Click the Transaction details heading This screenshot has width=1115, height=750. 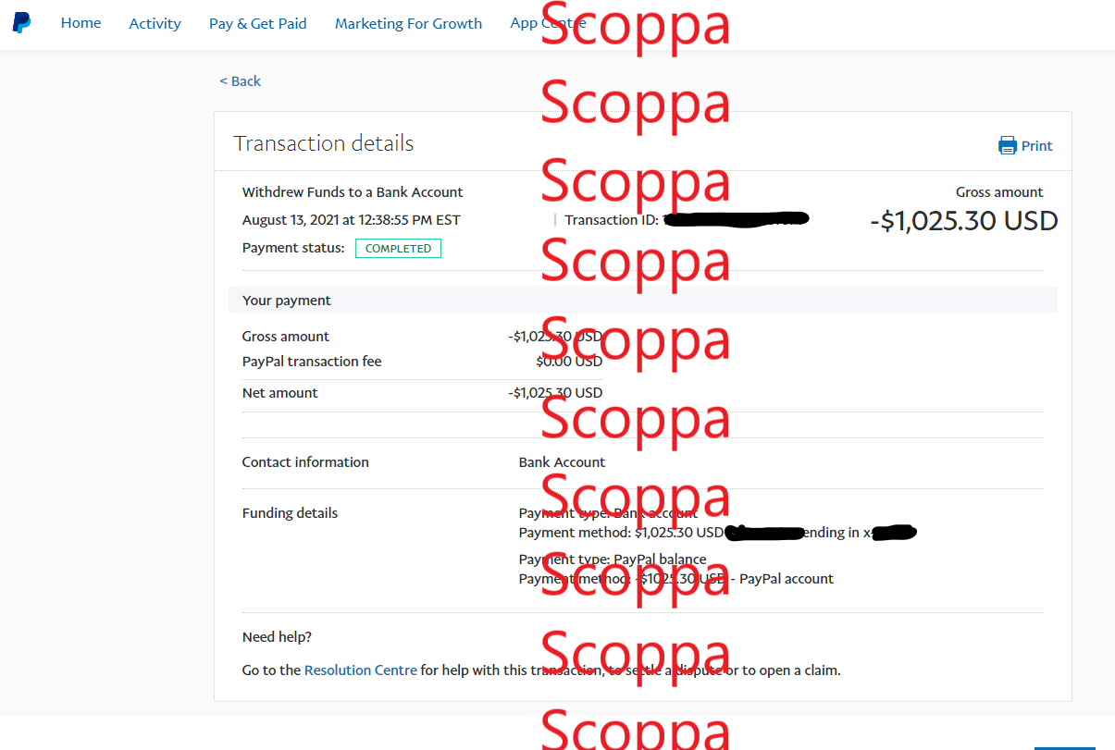pos(323,143)
